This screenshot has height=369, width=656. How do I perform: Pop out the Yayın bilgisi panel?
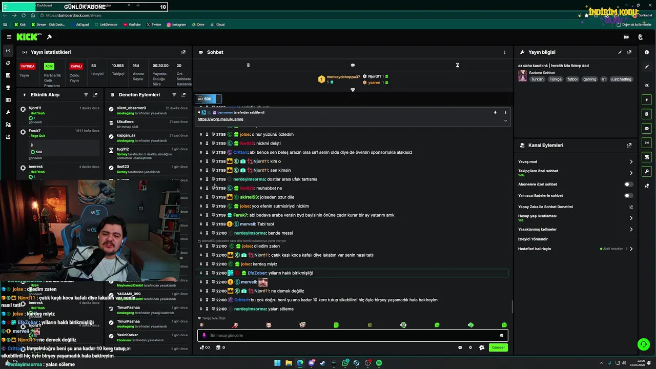click(629, 52)
